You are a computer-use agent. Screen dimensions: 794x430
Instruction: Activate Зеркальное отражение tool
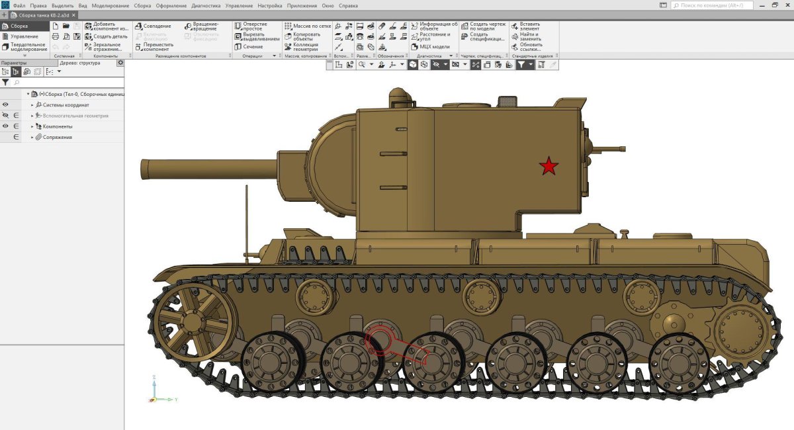coord(106,48)
